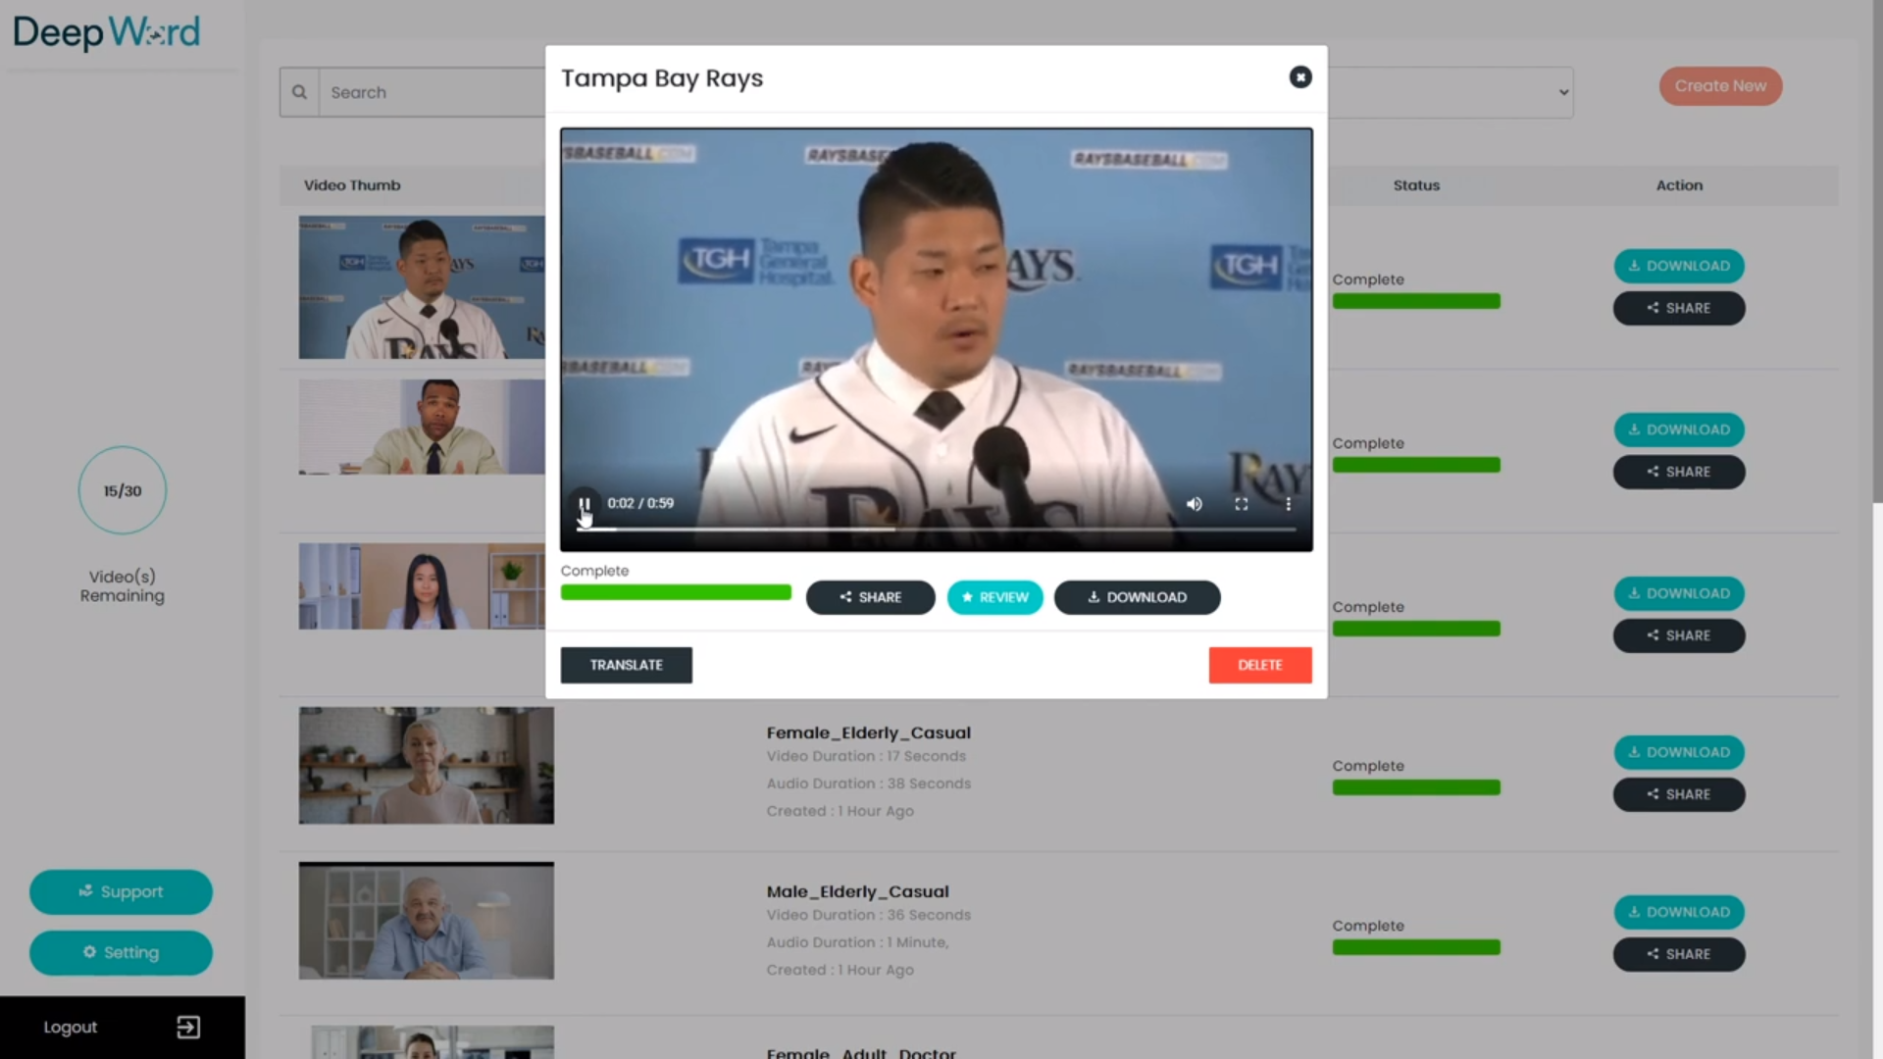Click the Logout exit icon
The image size is (1883, 1059).
click(x=187, y=1027)
